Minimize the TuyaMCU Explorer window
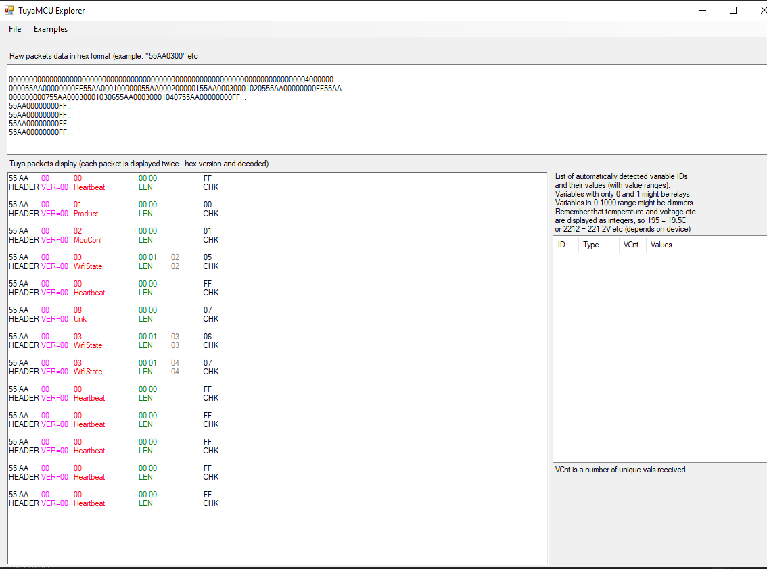 pyautogui.click(x=703, y=10)
